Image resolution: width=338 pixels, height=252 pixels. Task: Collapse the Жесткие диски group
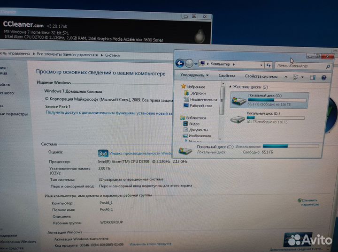(230, 87)
